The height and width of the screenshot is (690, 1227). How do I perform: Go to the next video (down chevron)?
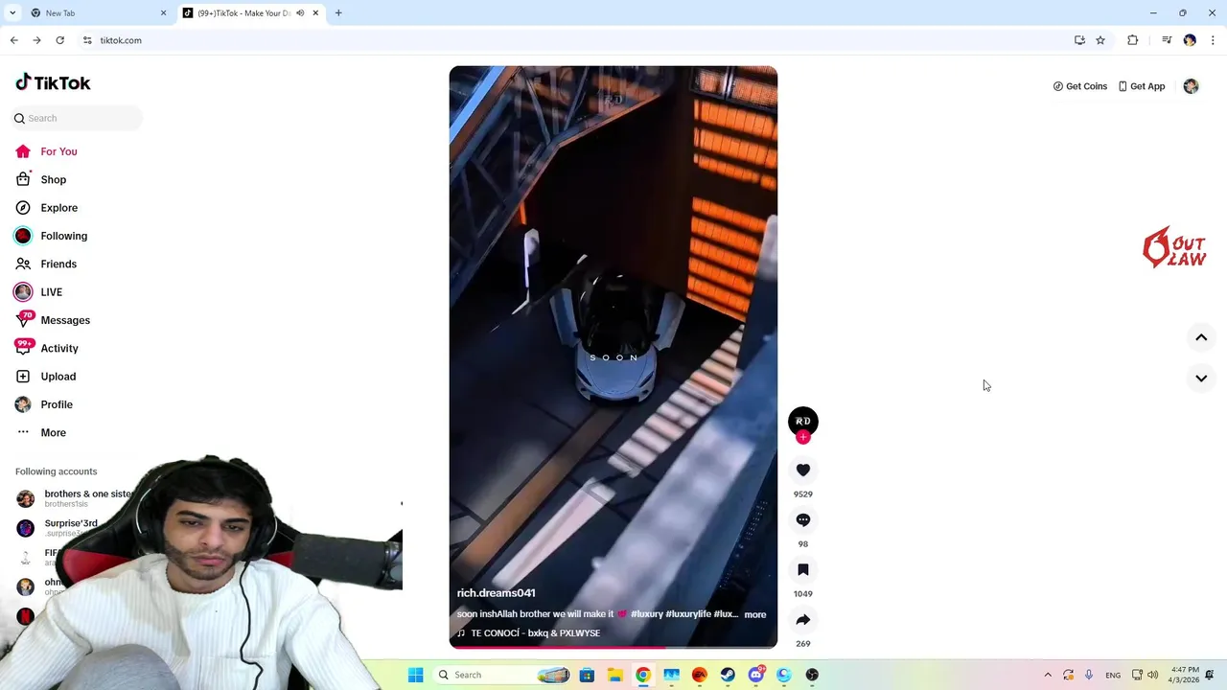tap(1201, 378)
